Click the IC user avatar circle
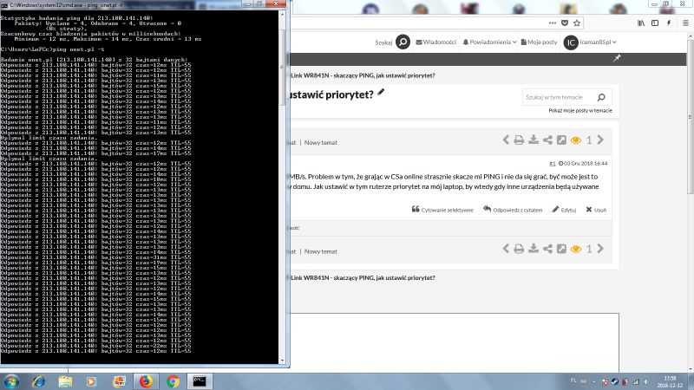This screenshot has width=694, height=390. pyautogui.click(x=571, y=42)
